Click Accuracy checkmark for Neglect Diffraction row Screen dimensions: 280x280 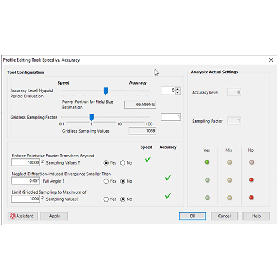point(168,178)
